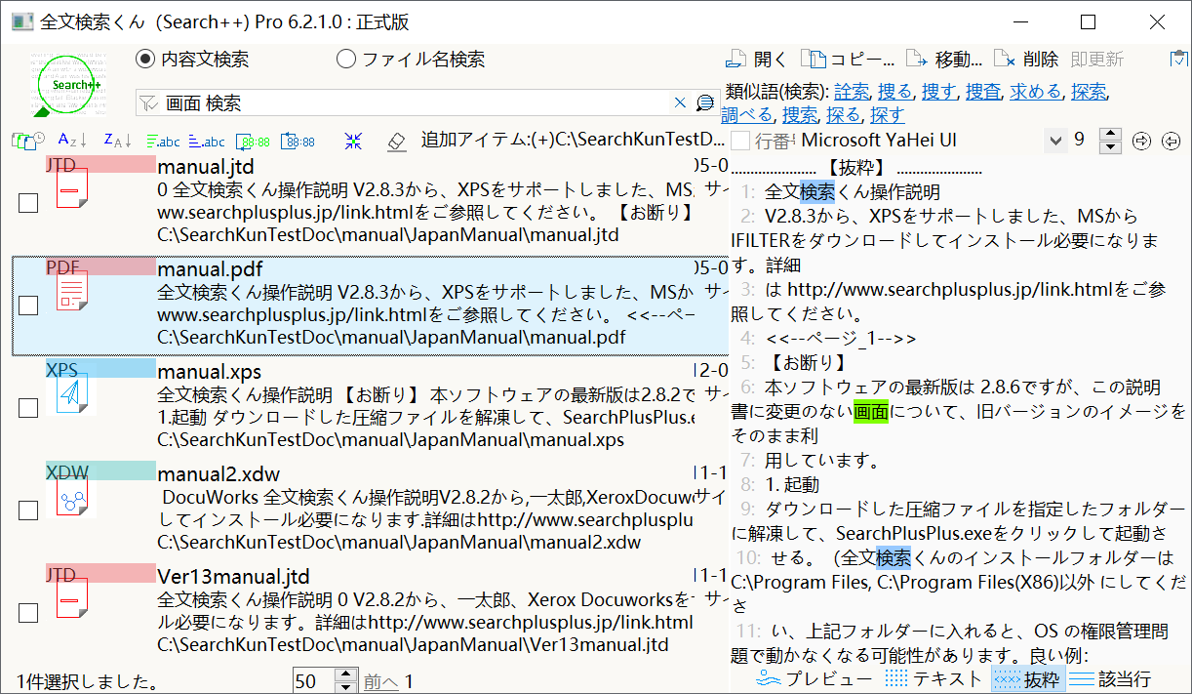
Task: Click the 詮索 synonym link
Action: point(852,92)
